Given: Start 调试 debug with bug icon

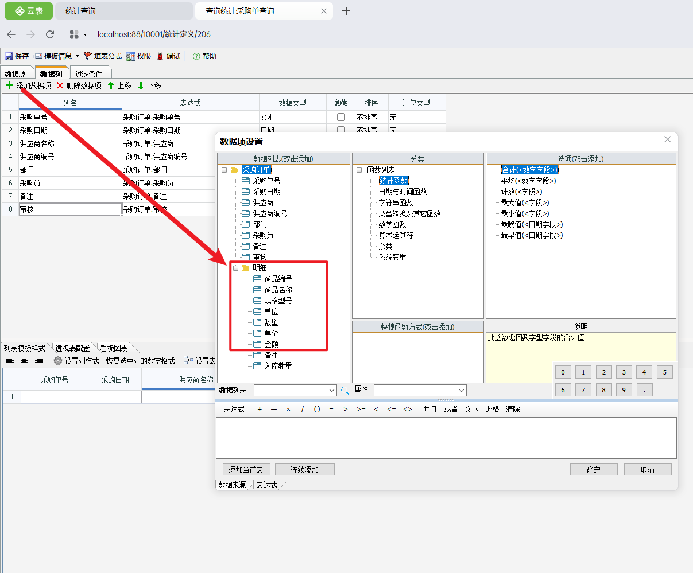Looking at the screenshot, I should pyautogui.click(x=160, y=56).
